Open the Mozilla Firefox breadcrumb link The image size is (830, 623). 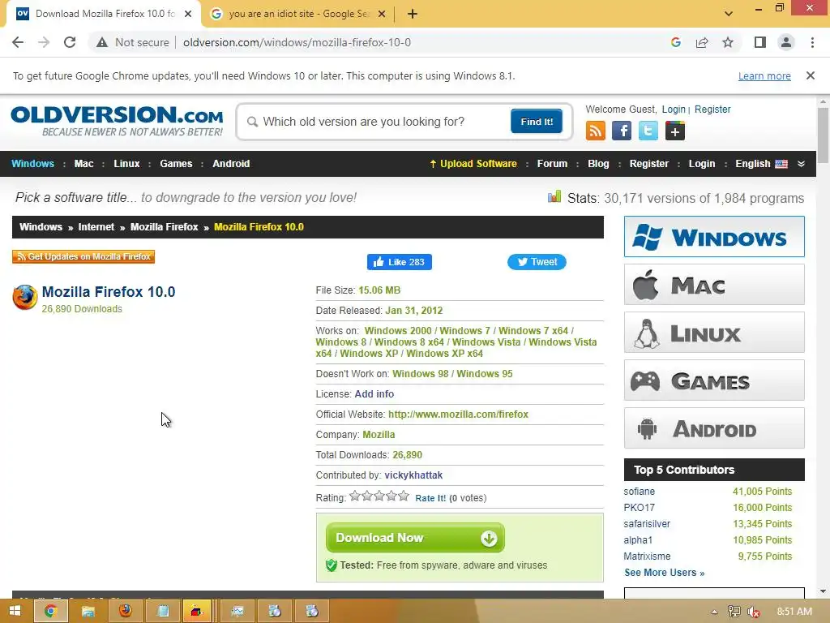point(164,227)
